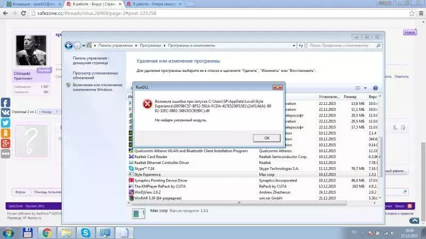
Task: Click the Форум breadcrumb on the forum page
Action: pyautogui.click(x=20, y=192)
